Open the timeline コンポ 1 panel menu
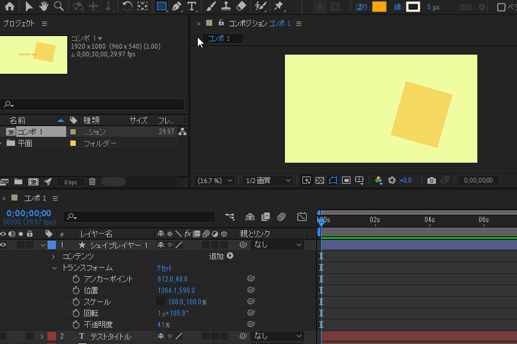 pos(55,198)
